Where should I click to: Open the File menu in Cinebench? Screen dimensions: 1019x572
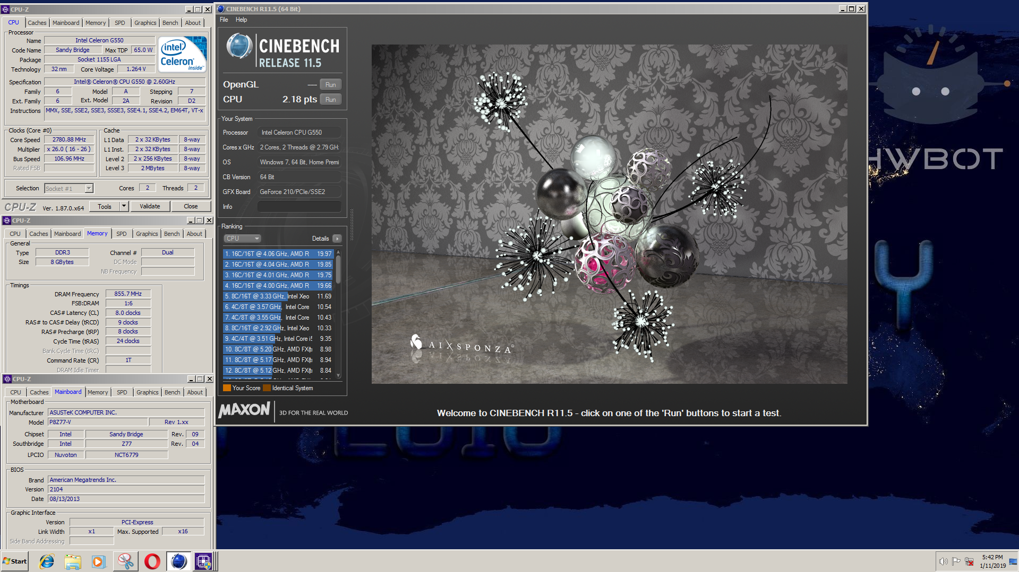[x=224, y=20]
